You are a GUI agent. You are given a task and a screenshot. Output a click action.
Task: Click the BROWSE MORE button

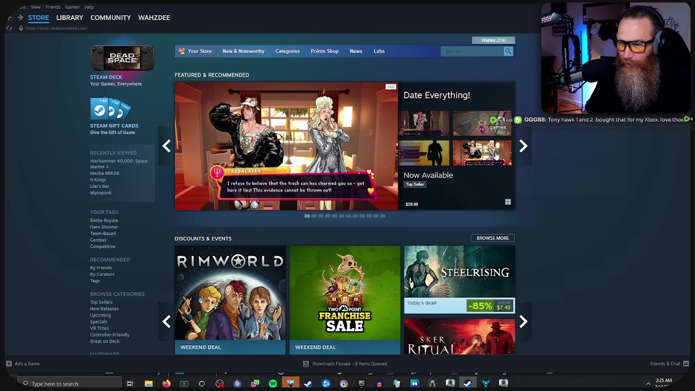point(492,238)
